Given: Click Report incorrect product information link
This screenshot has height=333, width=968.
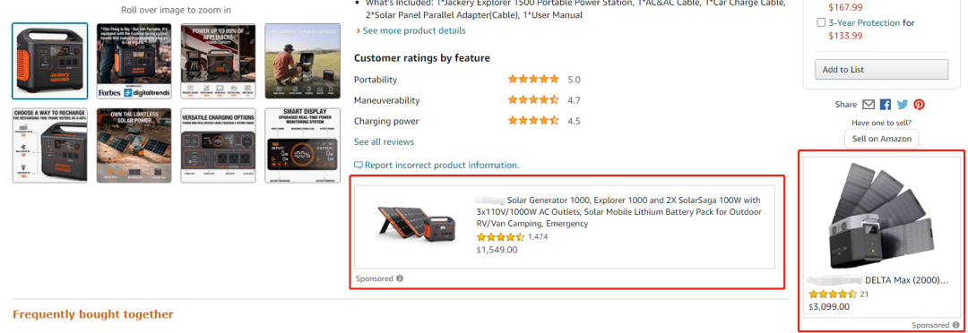Looking at the screenshot, I should point(442,166).
